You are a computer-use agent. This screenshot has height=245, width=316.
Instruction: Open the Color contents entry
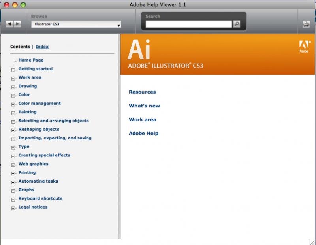pos(24,94)
